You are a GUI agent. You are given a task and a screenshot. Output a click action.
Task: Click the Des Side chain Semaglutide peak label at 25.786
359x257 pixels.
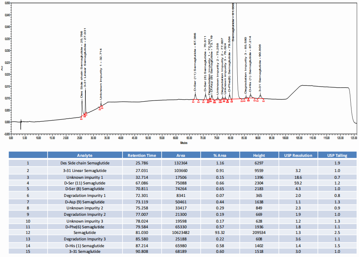(x=82, y=63)
